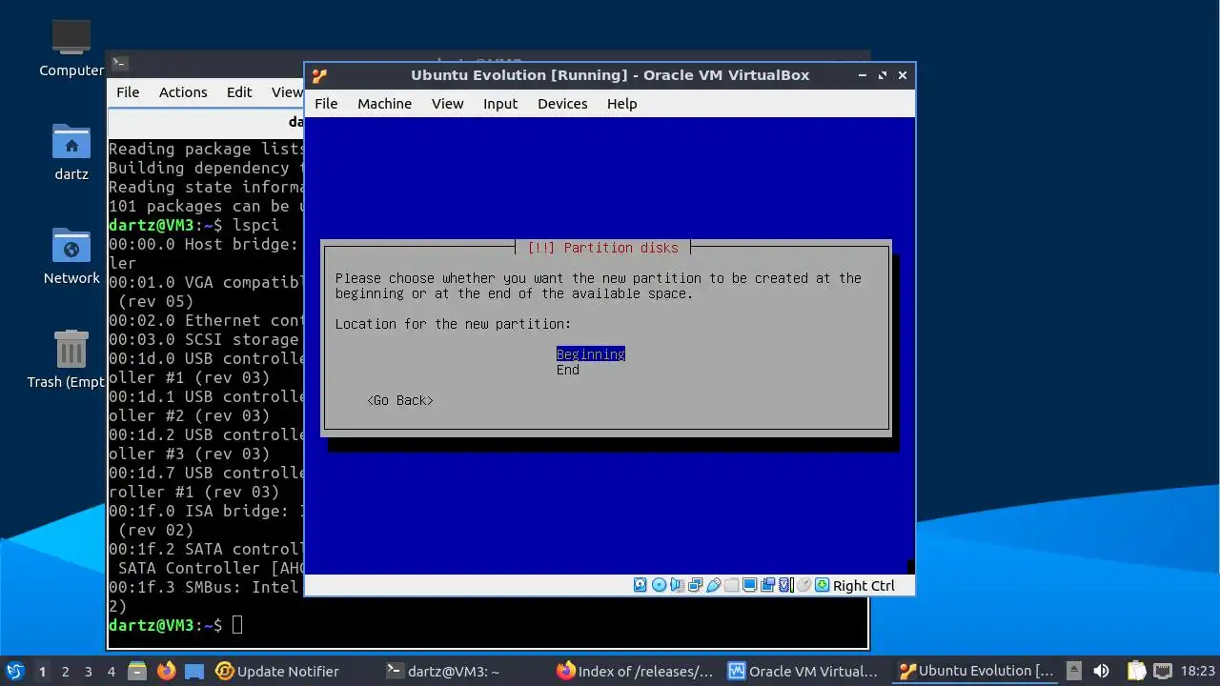Open the network connection tray icon
This screenshot has height=686, width=1220.
1163,671
